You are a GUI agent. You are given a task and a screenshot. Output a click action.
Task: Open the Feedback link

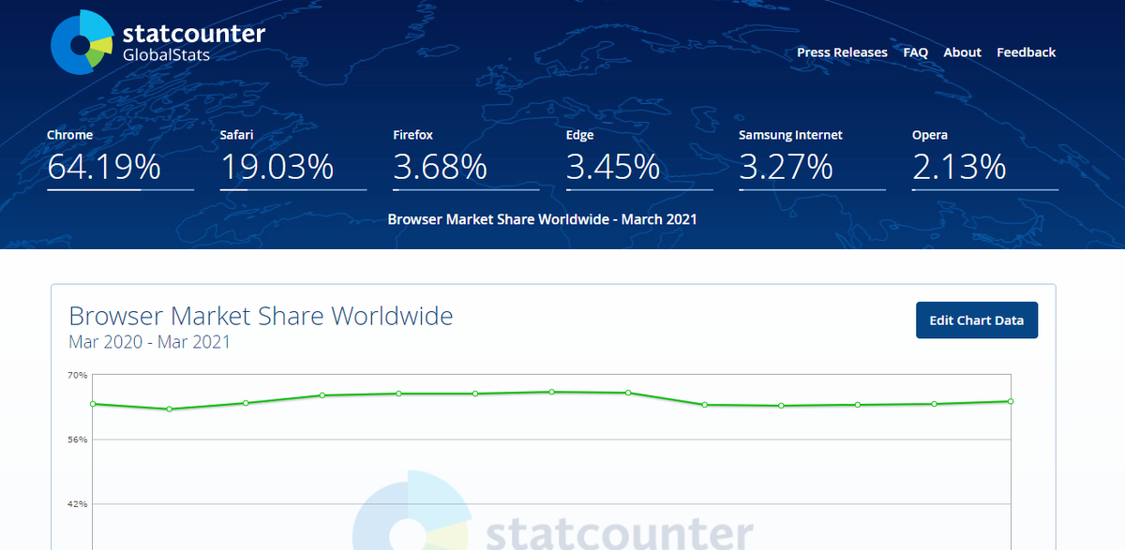[1026, 52]
